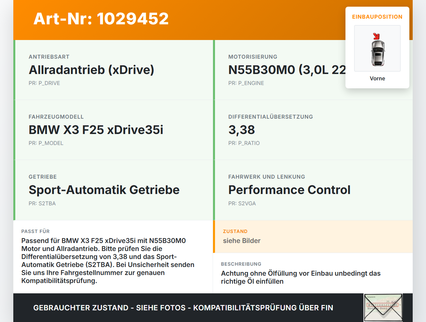Click the Differentialübersetzung 3,38 value
426x322 pixels.
click(242, 130)
